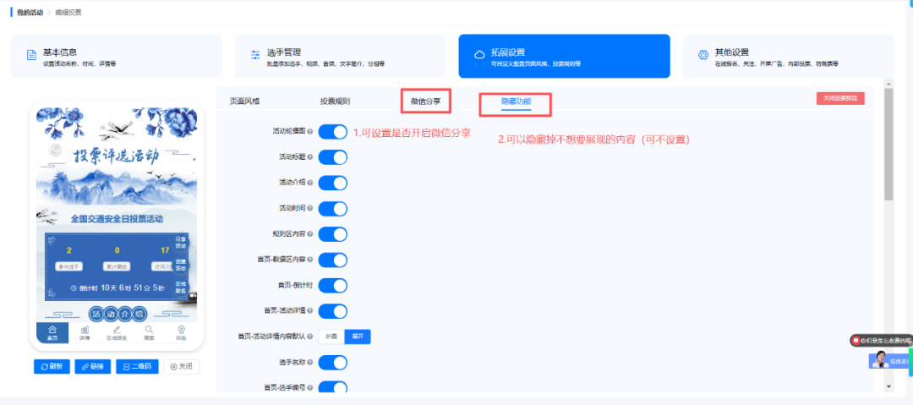The image size is (913, 405).
Task: Open the 其他设置 section card
Action: point(788,56)
